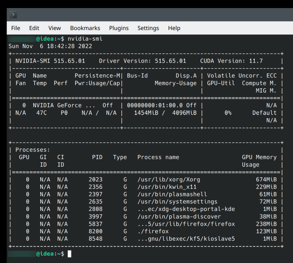
Task: Click PID 8548 in process table
Action: (x=95, y=239)
